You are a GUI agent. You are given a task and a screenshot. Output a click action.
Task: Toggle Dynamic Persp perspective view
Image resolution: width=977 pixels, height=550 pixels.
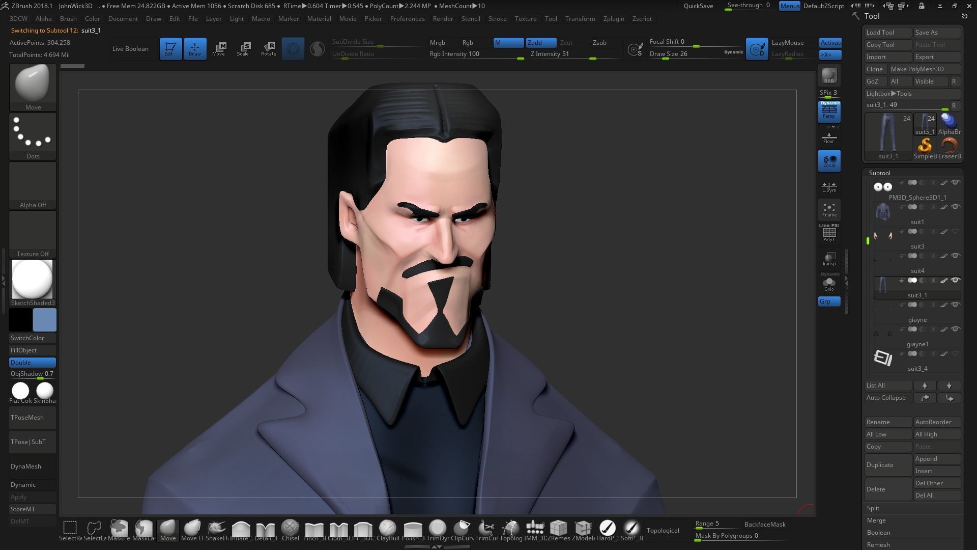pos(829,111)
